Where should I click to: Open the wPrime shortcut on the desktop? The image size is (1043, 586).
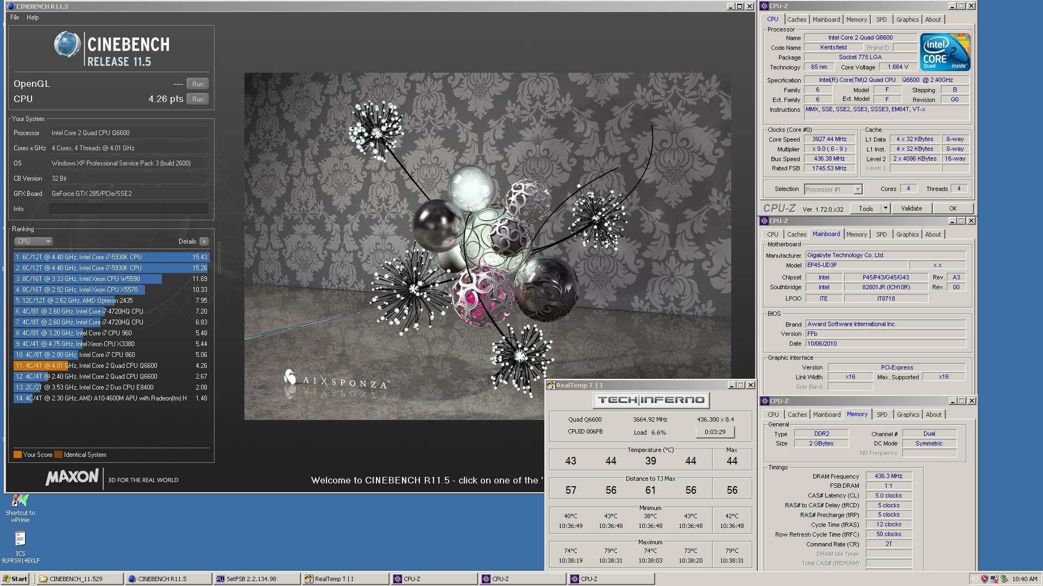20,508
